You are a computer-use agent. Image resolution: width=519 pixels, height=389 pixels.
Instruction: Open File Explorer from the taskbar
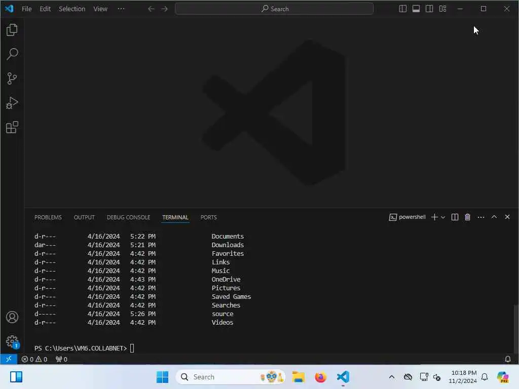(298, 377)
